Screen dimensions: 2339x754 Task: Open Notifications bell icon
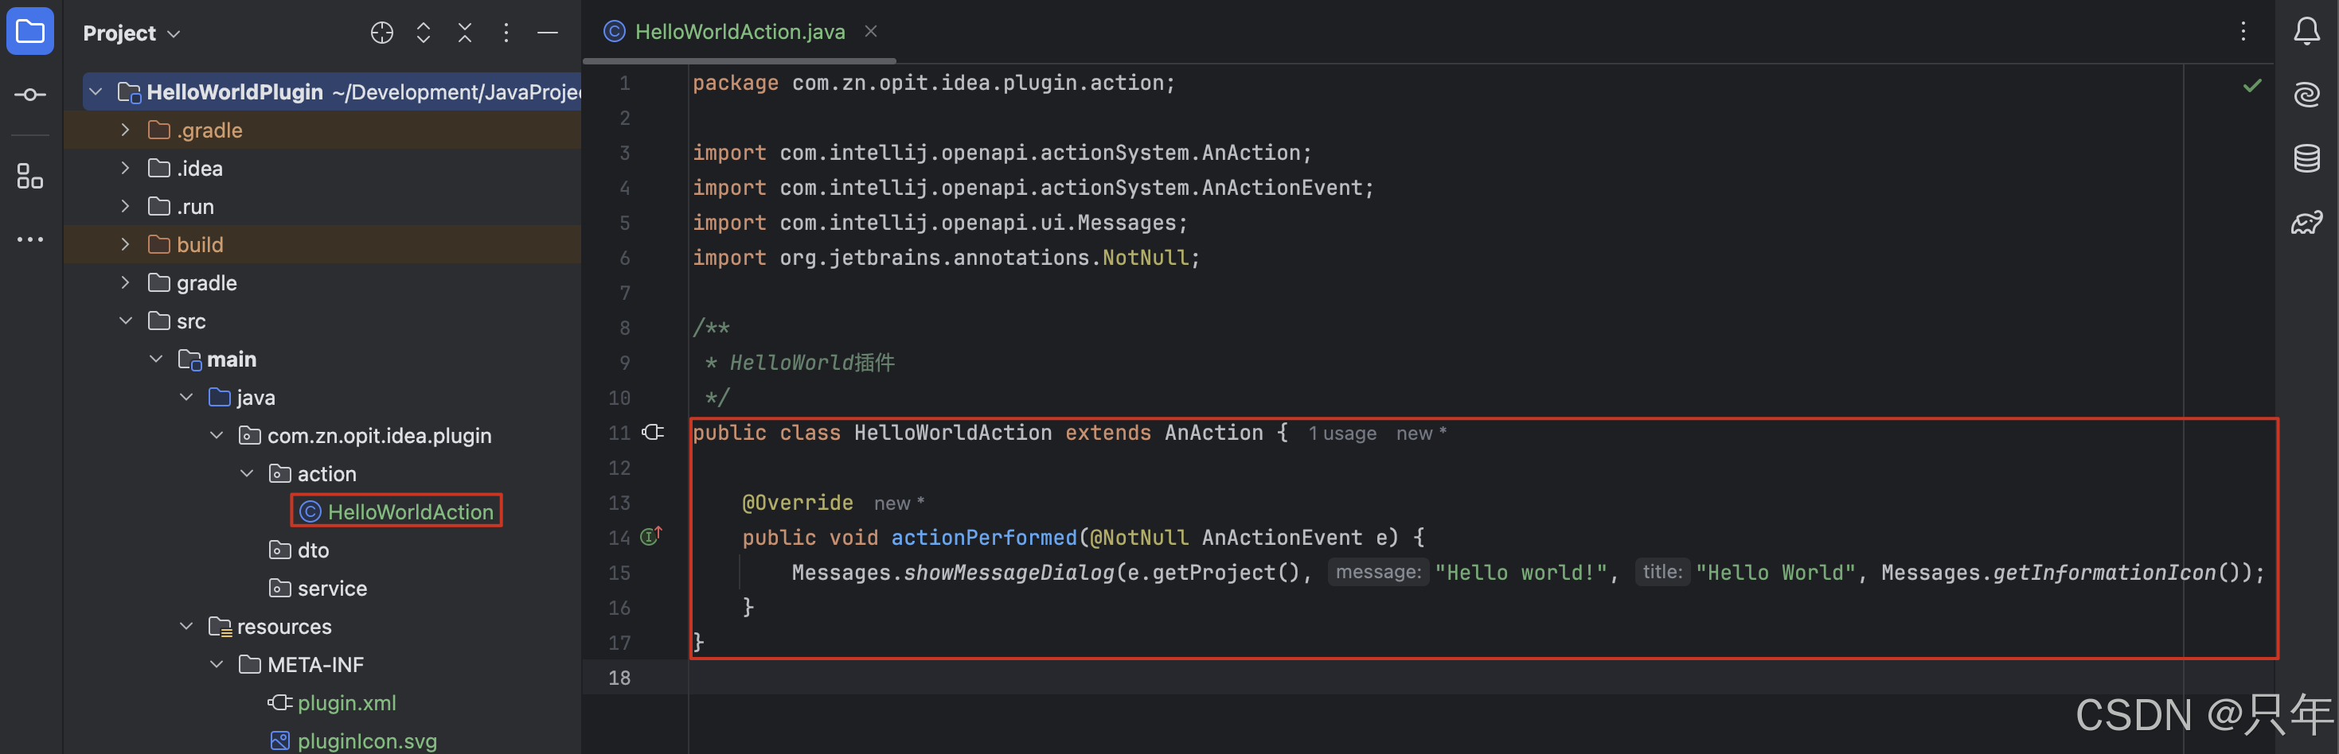[2306, 33]
